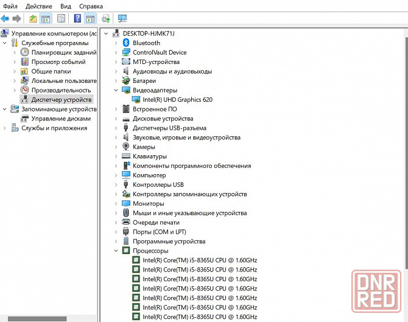Click the Properties toolbar icon
This screenshot has height=322, width=408.
(x=61, y=18)
